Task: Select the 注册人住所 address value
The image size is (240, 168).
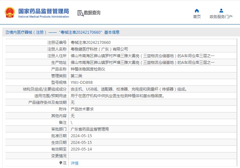Action: 142,56
